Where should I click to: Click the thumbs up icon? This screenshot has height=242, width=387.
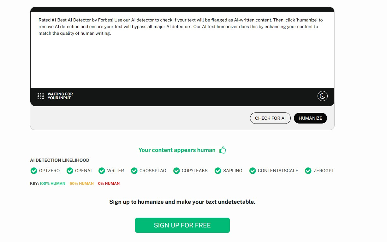(223, 150)
